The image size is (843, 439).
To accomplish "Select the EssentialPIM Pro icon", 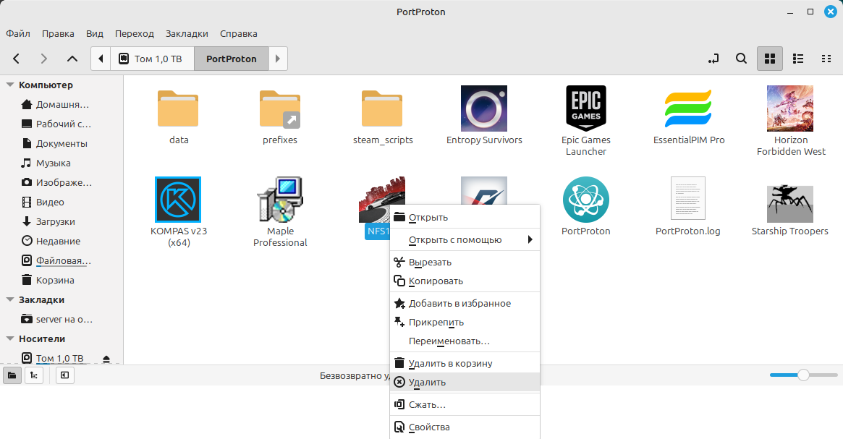I will tap(688, 108).
